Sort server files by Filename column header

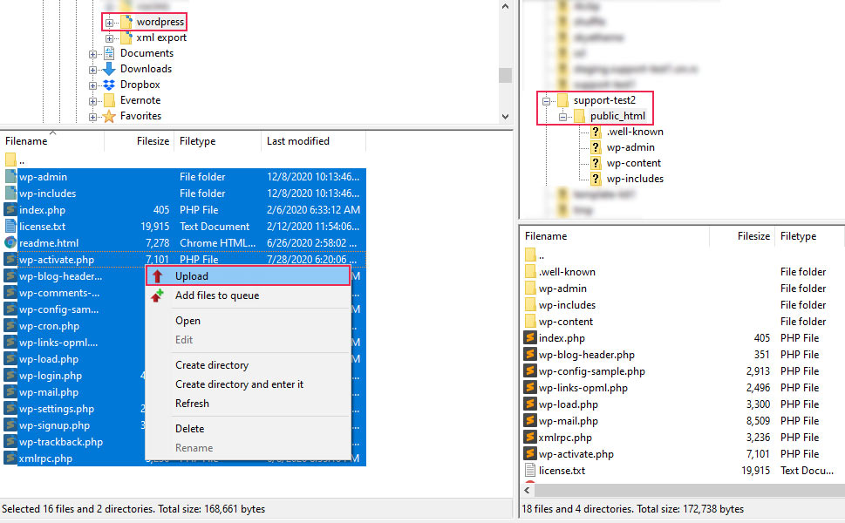tap(615, 236)
